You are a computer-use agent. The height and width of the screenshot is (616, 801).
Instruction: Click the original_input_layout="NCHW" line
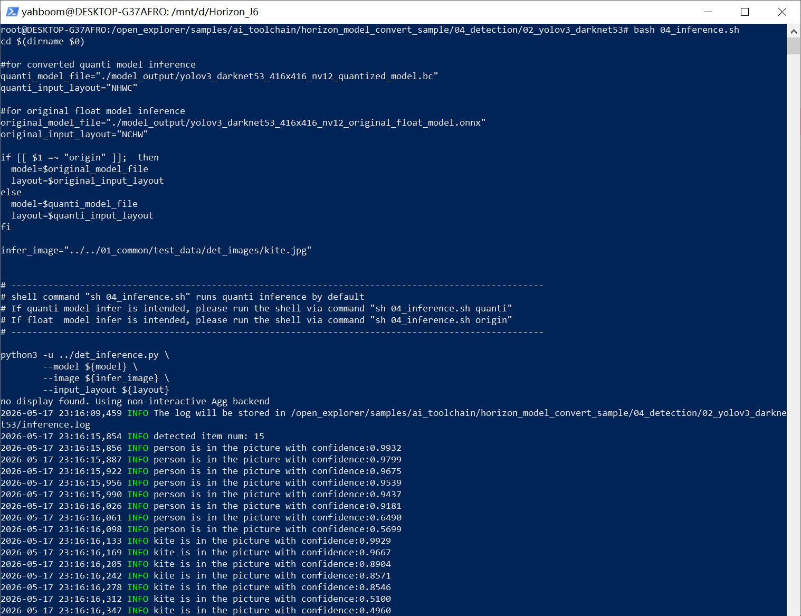(74, 134)
